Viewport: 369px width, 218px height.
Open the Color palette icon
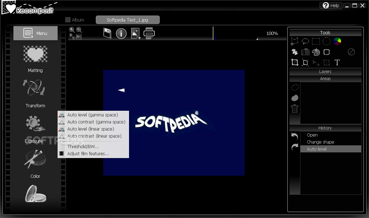pos(35,159)
